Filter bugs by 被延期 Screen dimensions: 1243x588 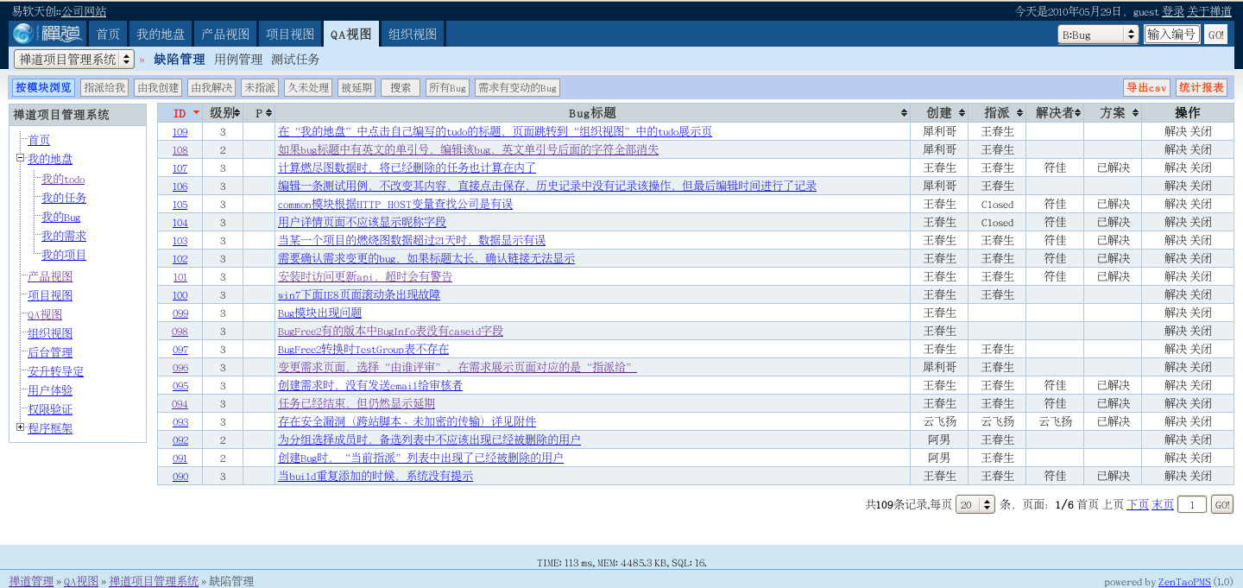point(356,87)
